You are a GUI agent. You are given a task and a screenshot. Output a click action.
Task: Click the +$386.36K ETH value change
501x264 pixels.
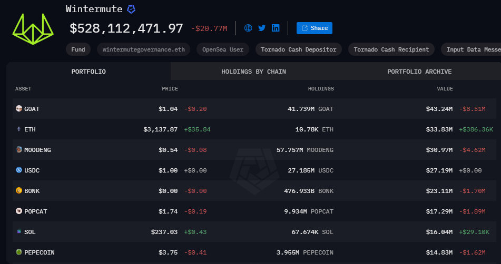476,129
